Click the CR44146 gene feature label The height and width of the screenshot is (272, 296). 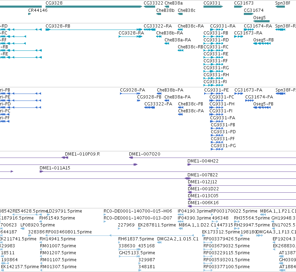[38, 10]
